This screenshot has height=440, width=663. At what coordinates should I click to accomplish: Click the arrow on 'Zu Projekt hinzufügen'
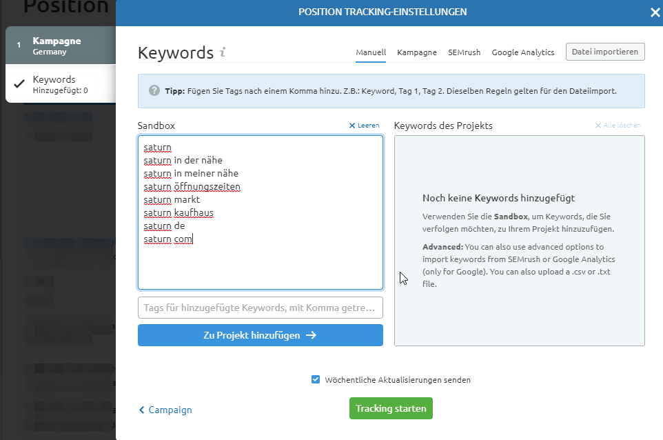coord(312,335)
